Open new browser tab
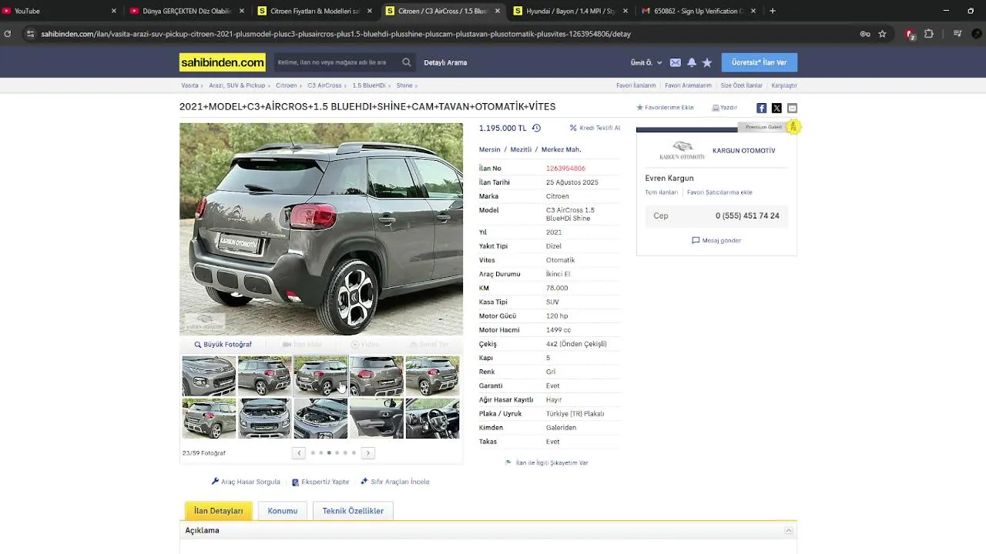 coord(773,11)
